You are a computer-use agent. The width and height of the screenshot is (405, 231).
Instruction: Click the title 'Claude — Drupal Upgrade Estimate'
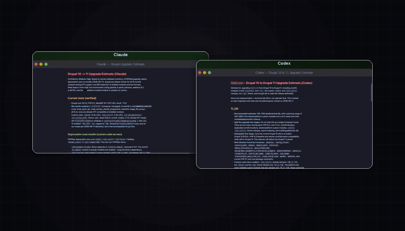pyautogui.click(x=120, y=64)
